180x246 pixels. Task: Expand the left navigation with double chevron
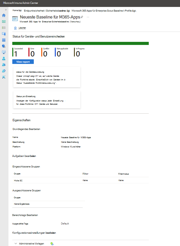pos(6,10)
